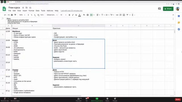Open the text color picker
182x102 pixels.
point(80,15)
